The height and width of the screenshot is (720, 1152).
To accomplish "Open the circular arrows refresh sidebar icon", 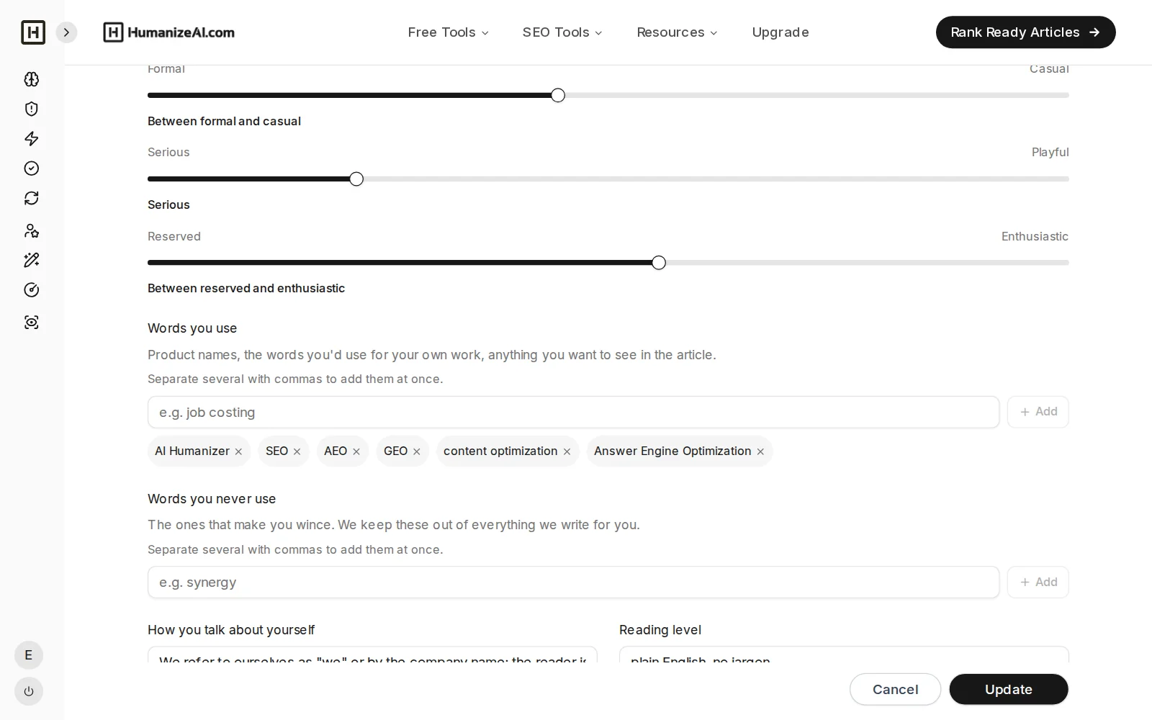I will (x=32, y=198).
